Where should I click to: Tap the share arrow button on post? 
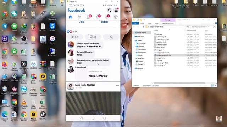point(111,37)
